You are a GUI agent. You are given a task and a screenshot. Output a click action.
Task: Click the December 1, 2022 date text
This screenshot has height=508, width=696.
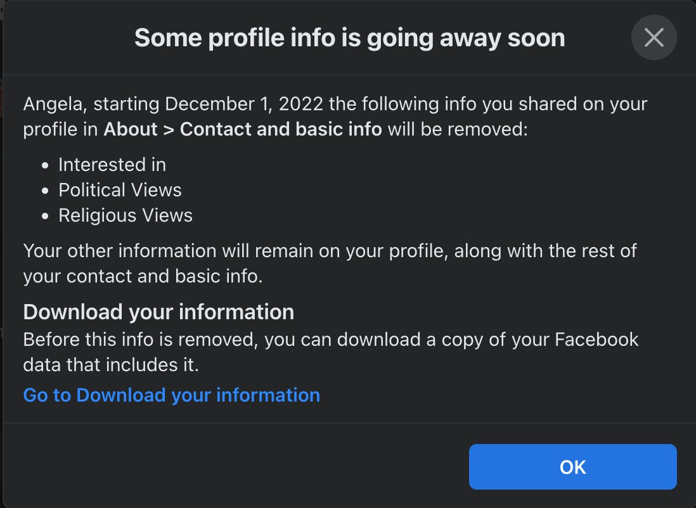(244, 105)
